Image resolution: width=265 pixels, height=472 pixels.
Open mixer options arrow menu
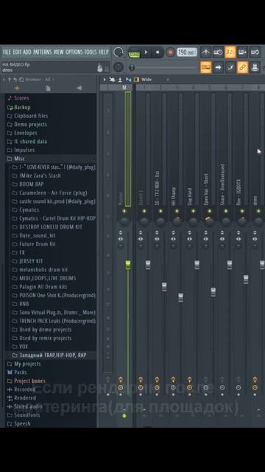105,80
